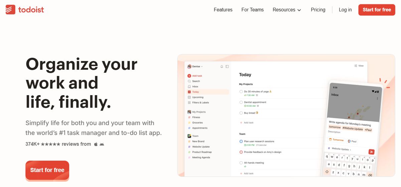This screenshot has height=187, width=401.
Task: Mark Buy bread as done
Action: tap(241, 113)
